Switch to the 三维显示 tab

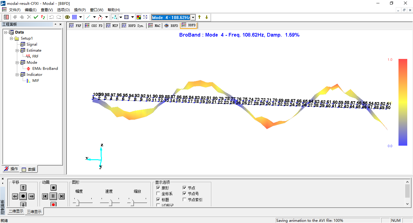(34, 212)
